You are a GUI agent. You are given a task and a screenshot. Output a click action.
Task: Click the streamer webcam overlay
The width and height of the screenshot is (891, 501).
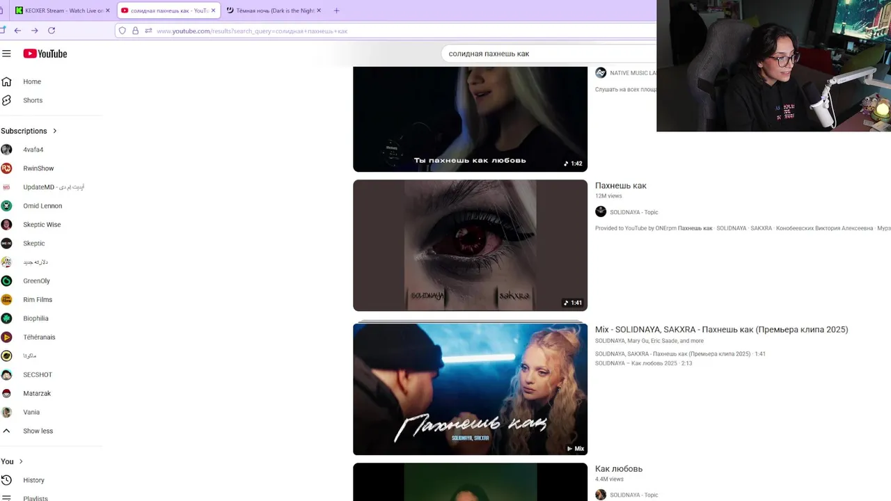coord(773,65)
